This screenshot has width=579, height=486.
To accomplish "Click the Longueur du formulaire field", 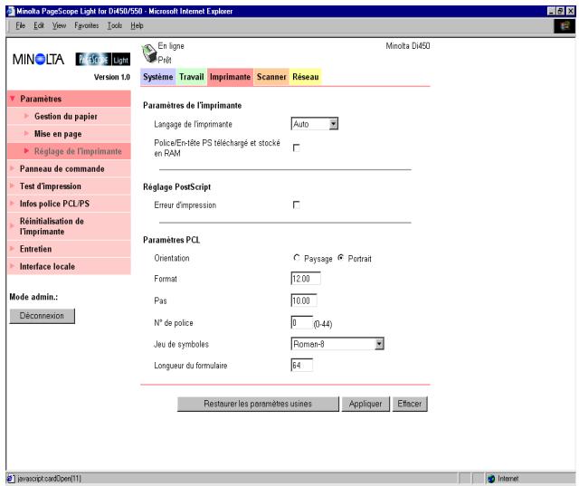I will pos(301,366).
